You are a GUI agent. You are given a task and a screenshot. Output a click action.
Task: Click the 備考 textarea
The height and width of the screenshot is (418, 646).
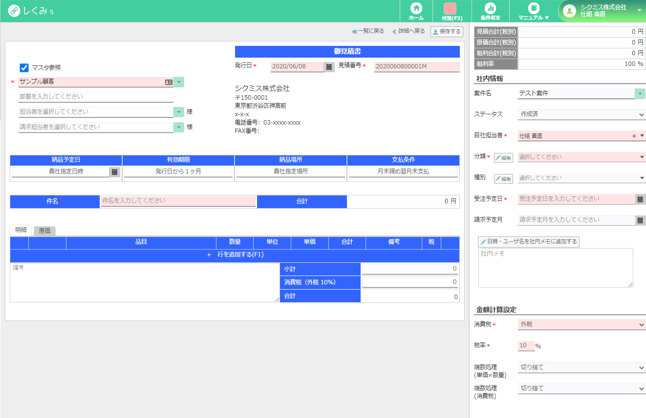coord(145,282)
